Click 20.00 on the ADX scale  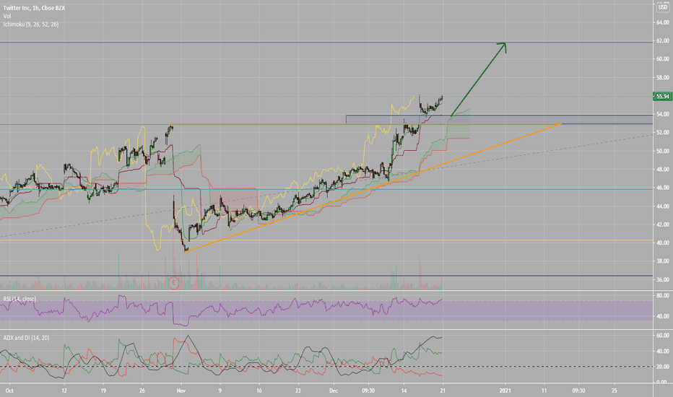click(662, 367)
